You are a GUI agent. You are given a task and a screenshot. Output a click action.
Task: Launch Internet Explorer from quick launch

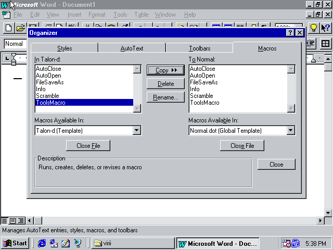click(42, 243)
